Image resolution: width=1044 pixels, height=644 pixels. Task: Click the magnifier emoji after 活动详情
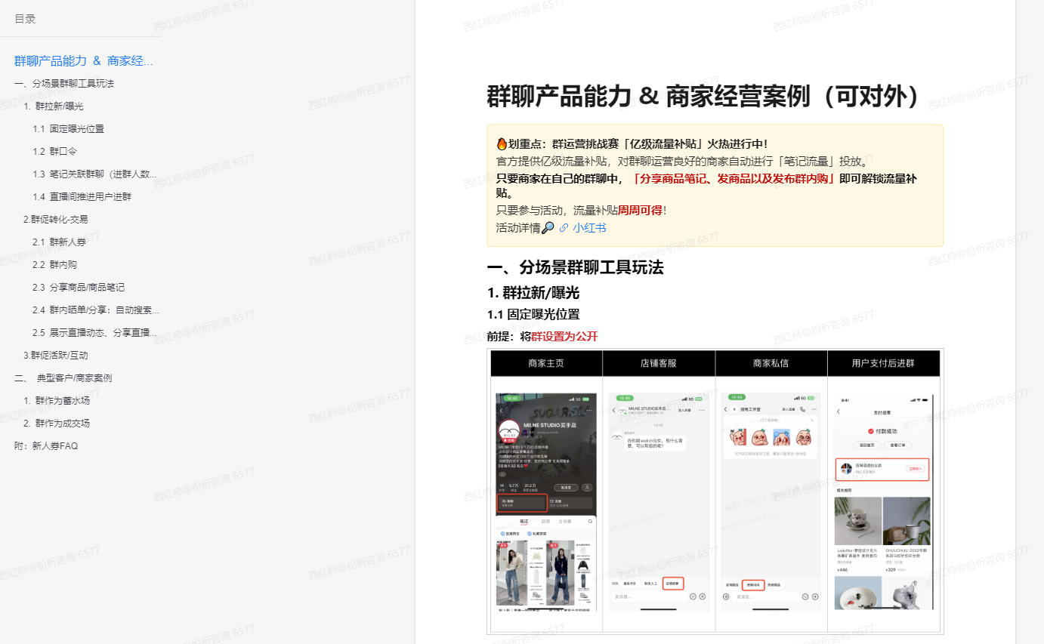pos(548,228)
